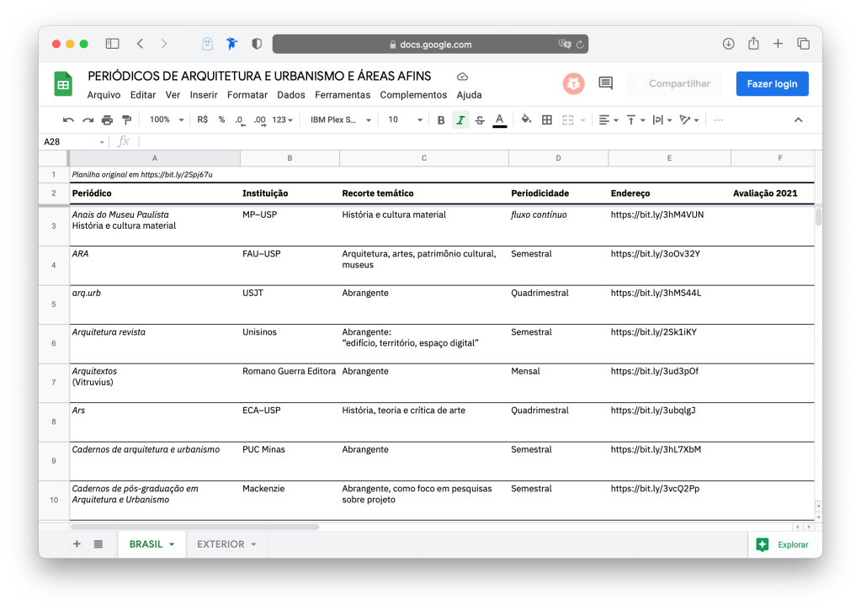Open the text color picker

tap(499, 120)
